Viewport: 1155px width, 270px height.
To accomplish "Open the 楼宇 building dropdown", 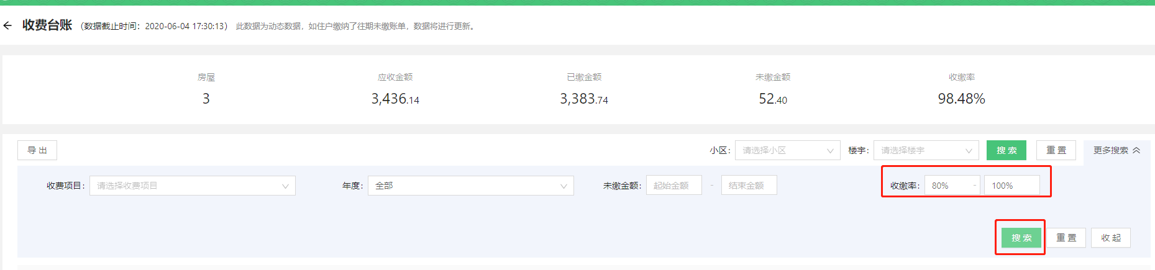I will 926,150.
